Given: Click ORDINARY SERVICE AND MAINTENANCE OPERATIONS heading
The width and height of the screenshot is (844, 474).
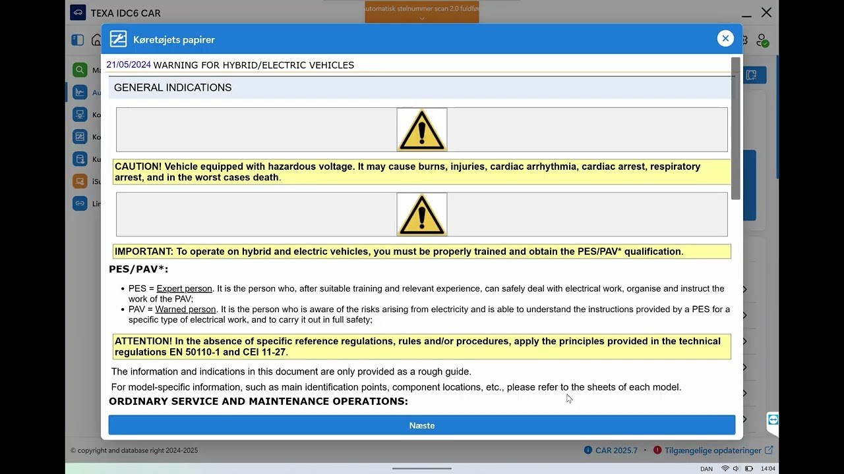Looking at the screenshot, I should click(x=258, y=402).
